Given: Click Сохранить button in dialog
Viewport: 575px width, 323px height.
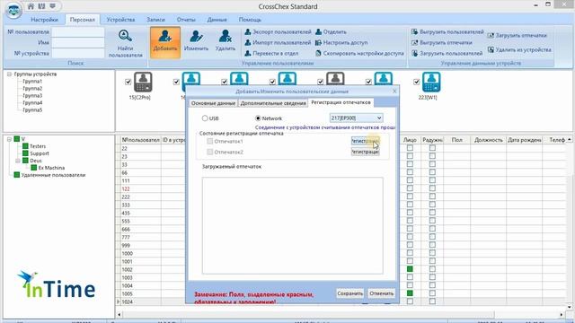Looking at the screenshot, I should [x=350, y=293].
